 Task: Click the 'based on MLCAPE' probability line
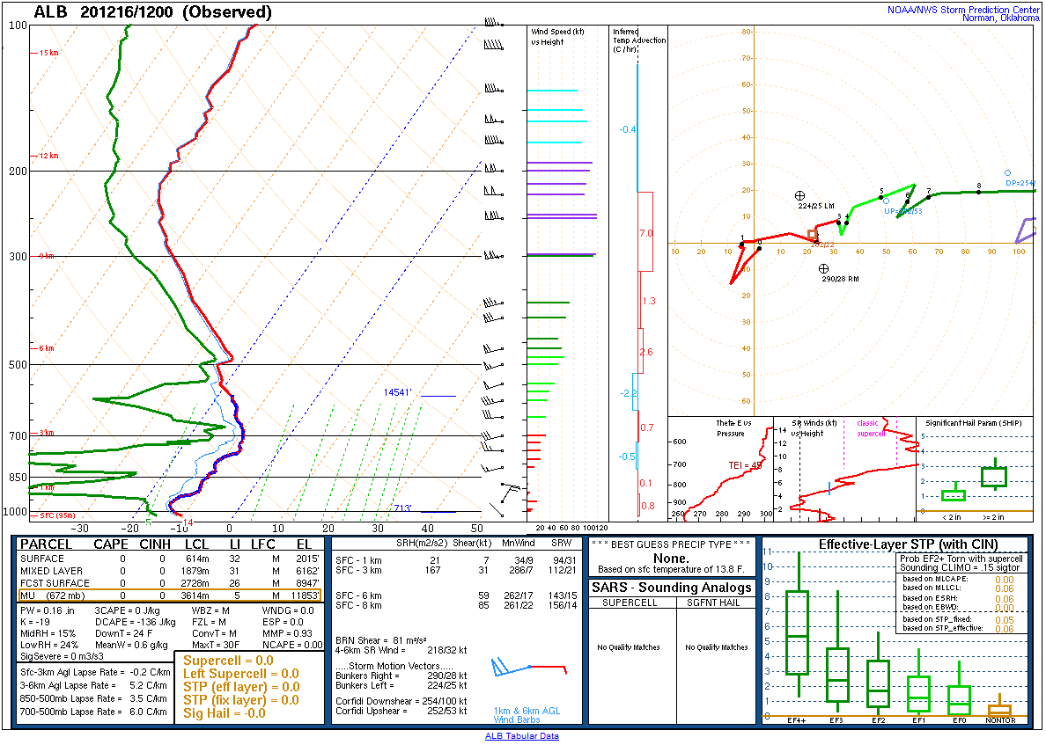coord(956,579)
